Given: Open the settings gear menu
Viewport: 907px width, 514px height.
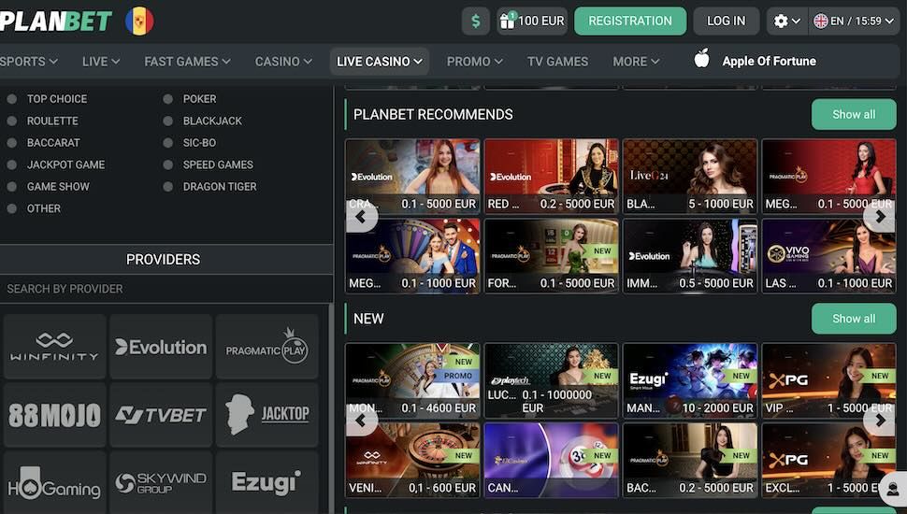Looking at the screenshot, I should coord(787,21).
